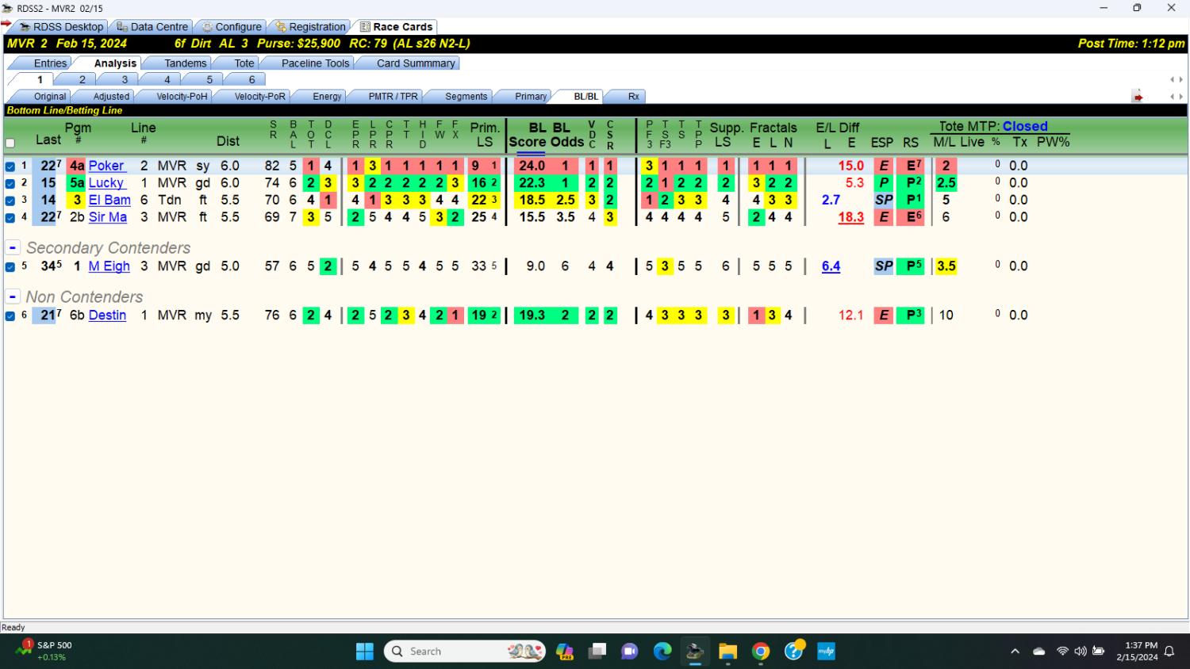Launch Google Chrome from the taskbar
The image size is (1190, 669).
pyautogui.click(x=761, y=652)
